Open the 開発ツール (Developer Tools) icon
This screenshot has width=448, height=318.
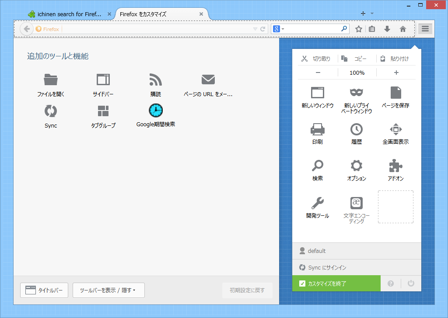click(317, 203)
